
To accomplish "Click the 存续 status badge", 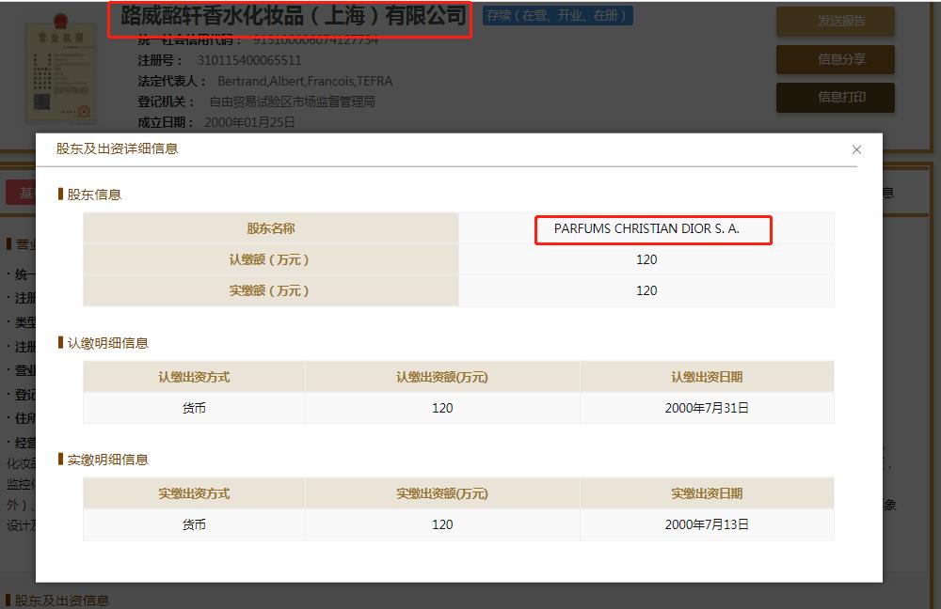I will click(x=558, y=16).
